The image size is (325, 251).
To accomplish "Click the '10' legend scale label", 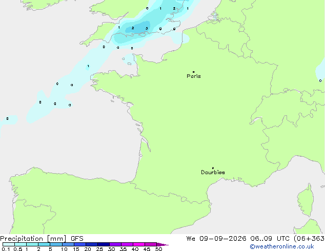I will coord(64,249).
